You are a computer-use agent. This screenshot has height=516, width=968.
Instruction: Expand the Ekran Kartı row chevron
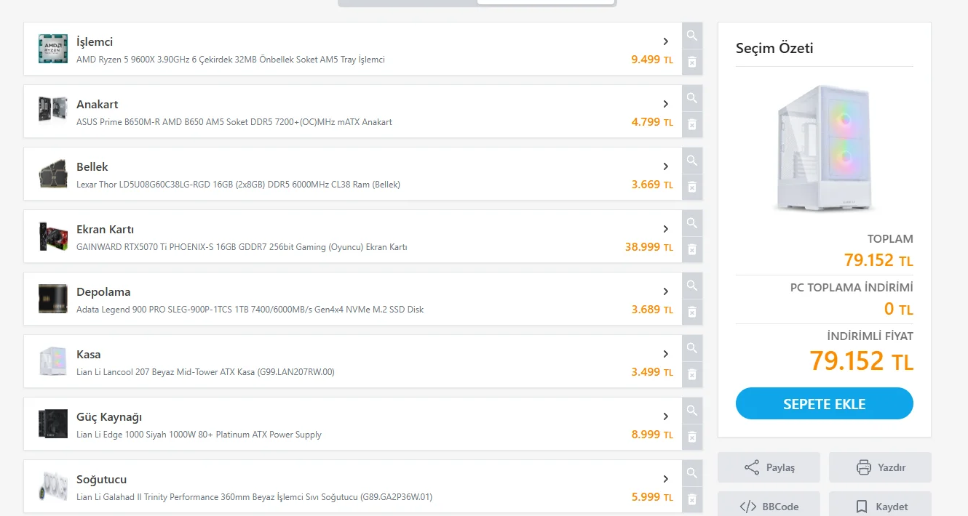pyautogui.click(x=666, y=229)
